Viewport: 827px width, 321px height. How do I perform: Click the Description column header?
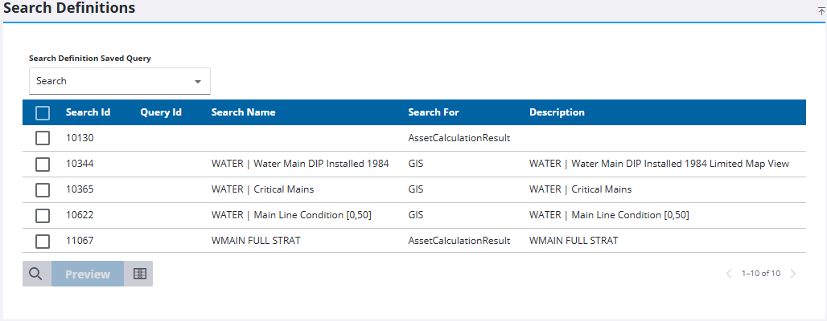[x=557, y=112]
